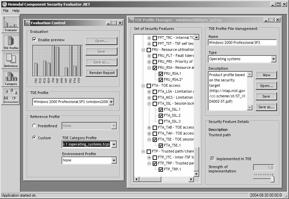The height and width of the screenshot is (199, 289).
Task: Open the Environment sidebar icon
Action: (x=11, y=96)
